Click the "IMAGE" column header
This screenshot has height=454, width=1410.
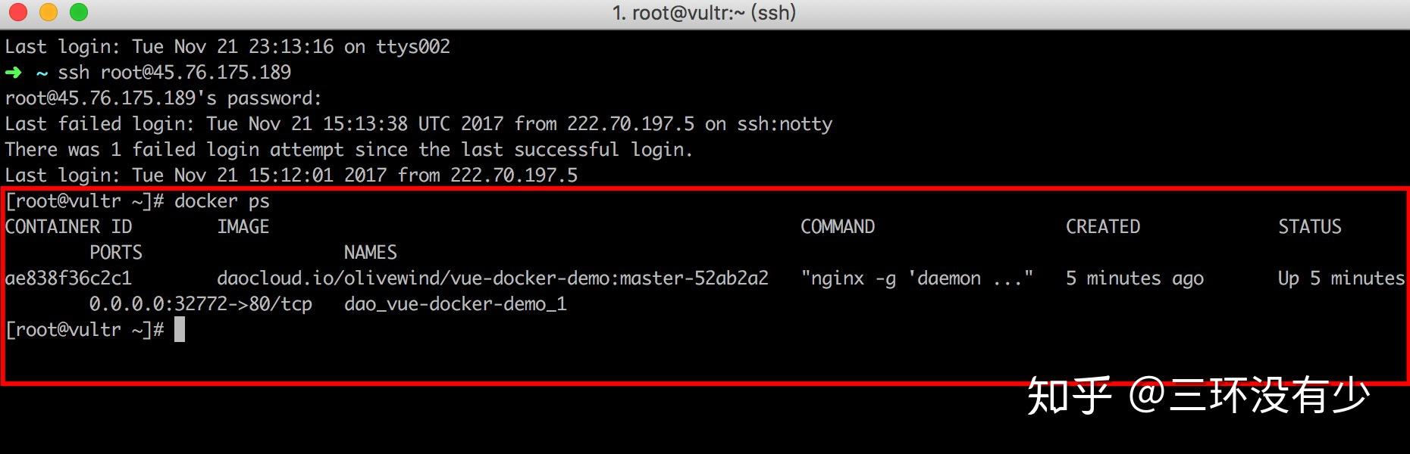(243, 227)
